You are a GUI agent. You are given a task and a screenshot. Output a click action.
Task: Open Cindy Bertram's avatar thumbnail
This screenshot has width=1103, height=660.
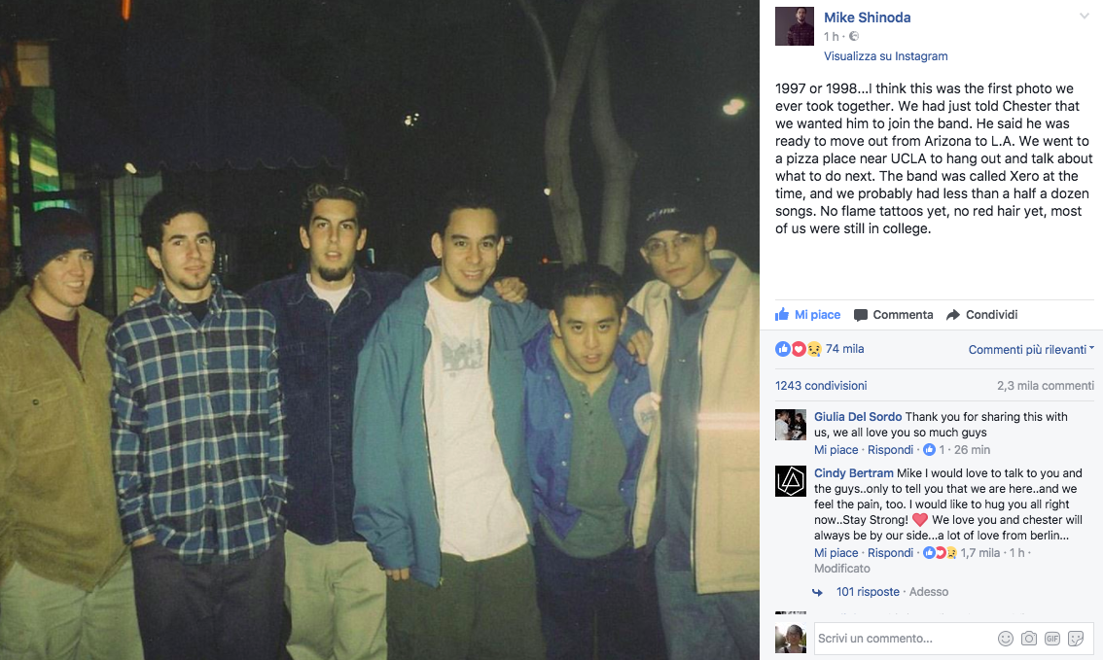coord(791,481)
